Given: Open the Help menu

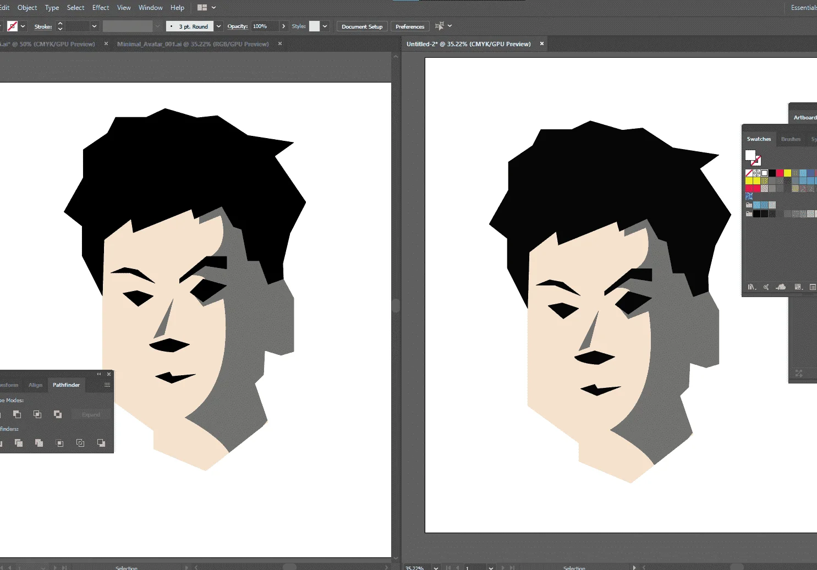Looking at the screenshot, I should 177,8.
